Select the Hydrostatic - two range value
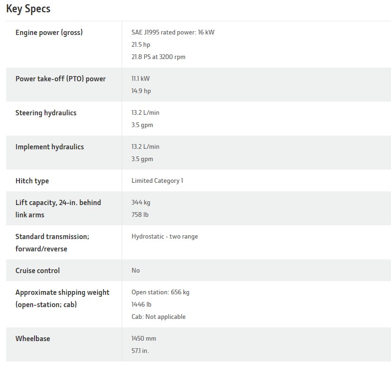The width and height of the screenshot is (391, 369). coord(165,237)
